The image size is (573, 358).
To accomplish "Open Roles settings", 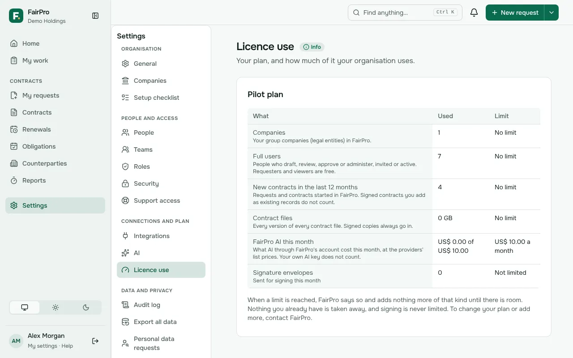I will tap(161, 166).
